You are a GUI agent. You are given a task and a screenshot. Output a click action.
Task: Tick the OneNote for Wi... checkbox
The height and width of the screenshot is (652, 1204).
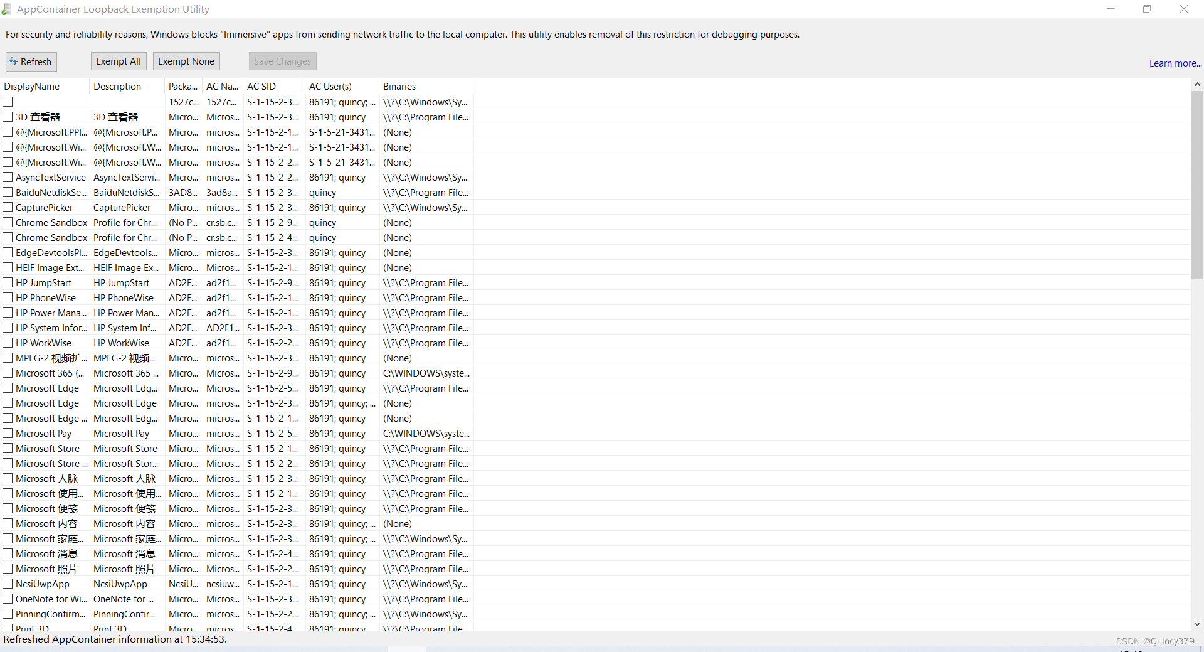coord(8,599)
